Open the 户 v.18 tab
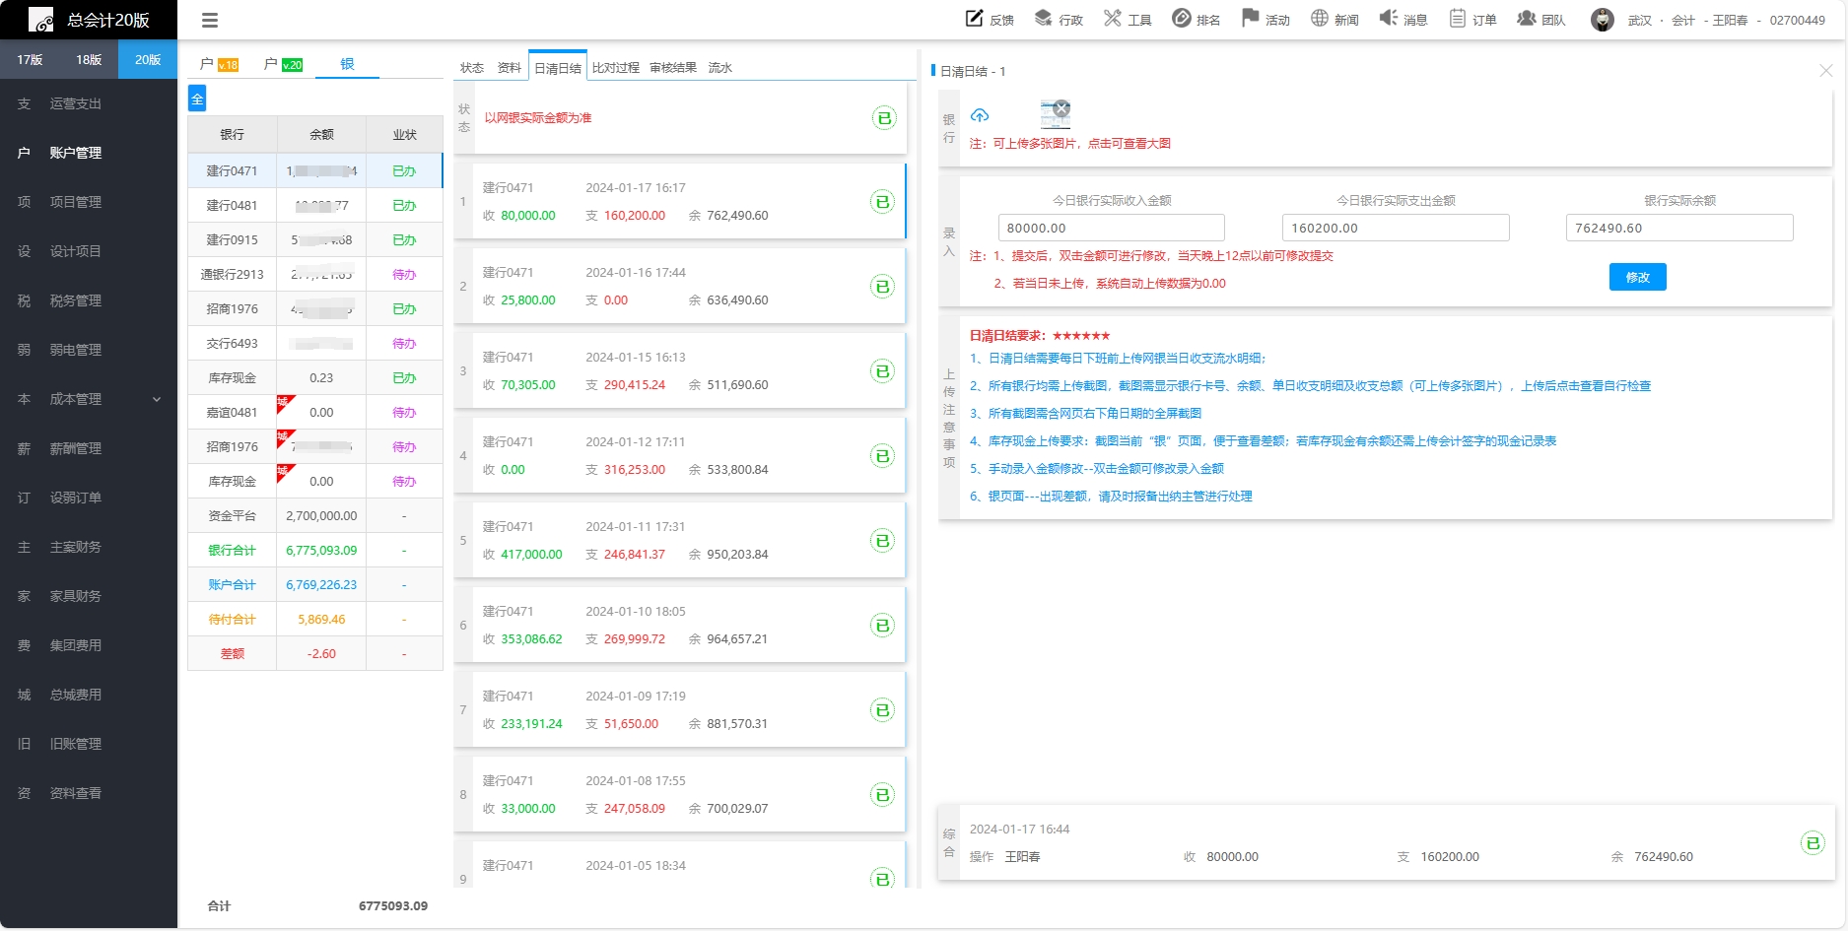The height and width of the screenshot is (931, 1848). [219, 64]
